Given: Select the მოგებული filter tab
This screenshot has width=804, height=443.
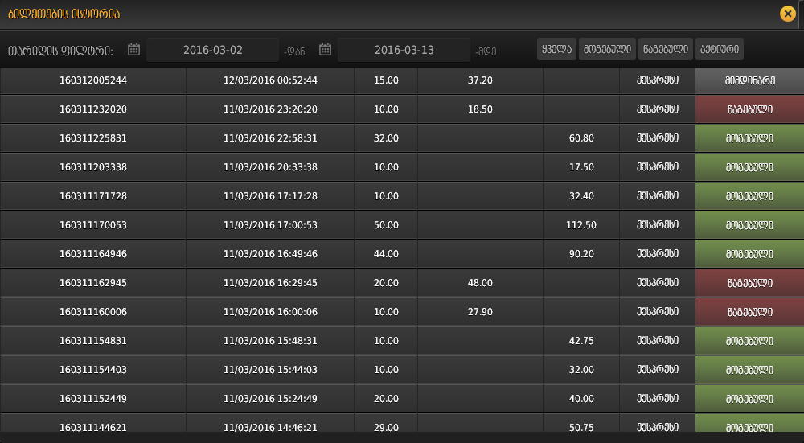Looking at the screenshot, I should [608, 49].
